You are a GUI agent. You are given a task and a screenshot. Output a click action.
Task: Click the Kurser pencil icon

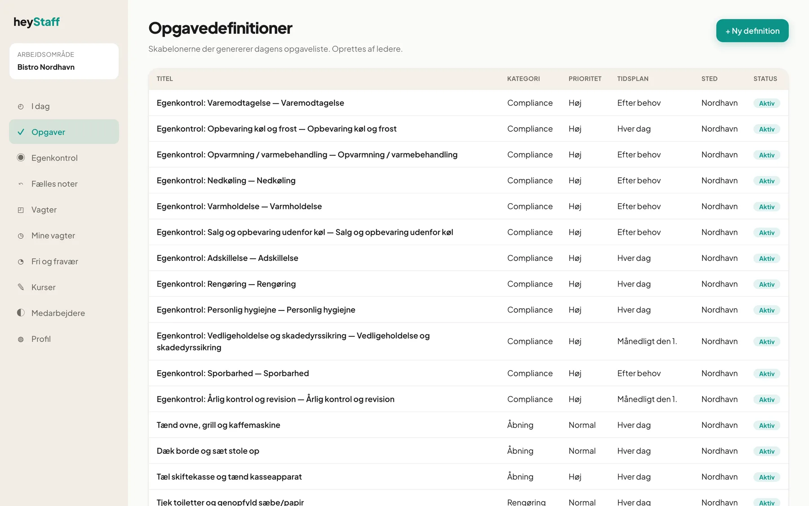(21, 287)
